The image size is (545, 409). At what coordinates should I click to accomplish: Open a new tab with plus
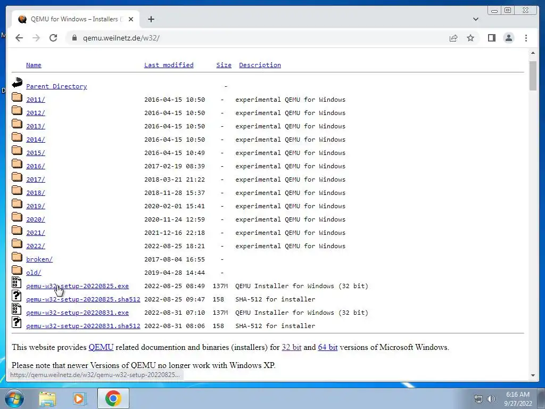tap(151, 19)
